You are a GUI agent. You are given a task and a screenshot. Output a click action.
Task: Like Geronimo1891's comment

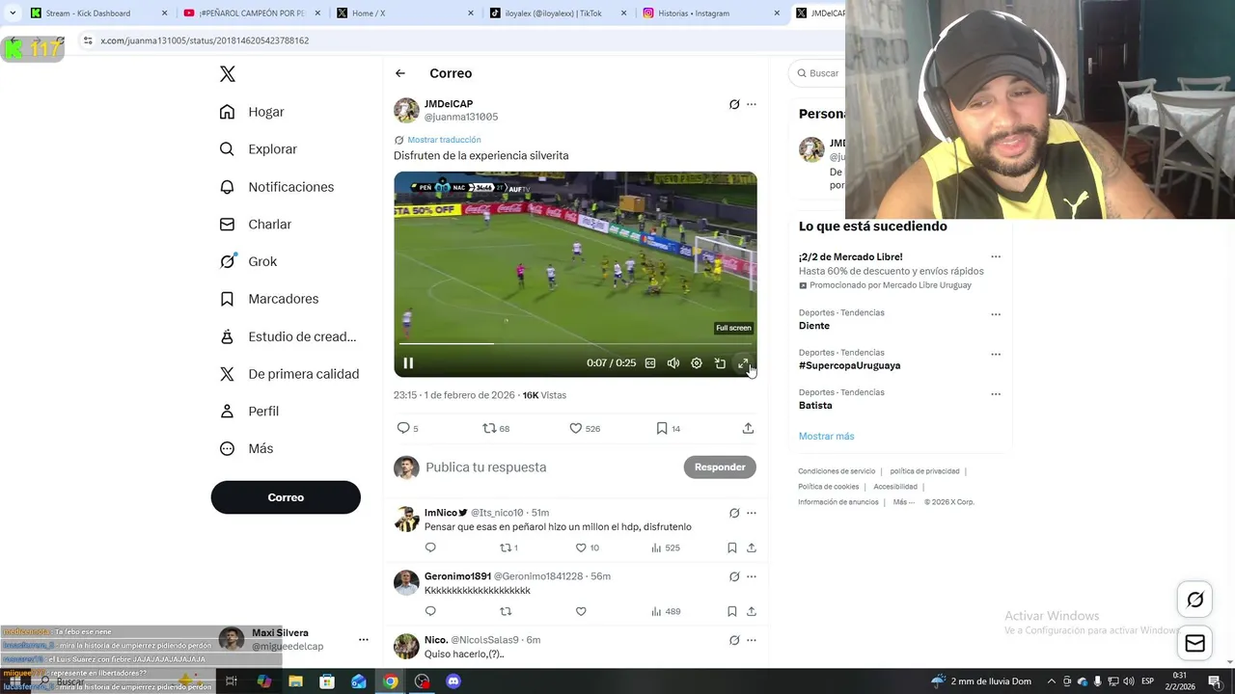pyautogui.click(x=581, y=611)
